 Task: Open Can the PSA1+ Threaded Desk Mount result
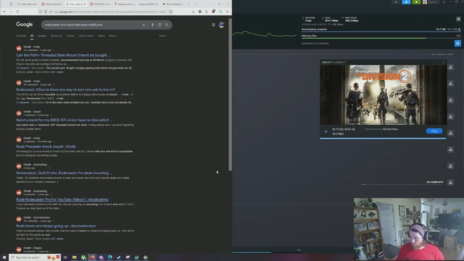(x=63, y=55)
